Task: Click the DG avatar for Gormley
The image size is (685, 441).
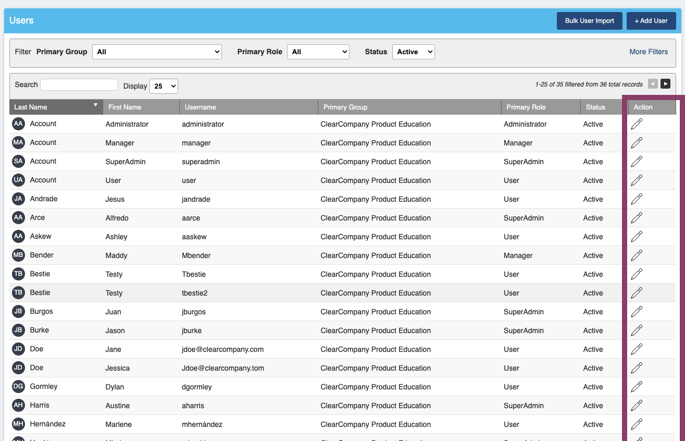Action: [x=18, y=387]
